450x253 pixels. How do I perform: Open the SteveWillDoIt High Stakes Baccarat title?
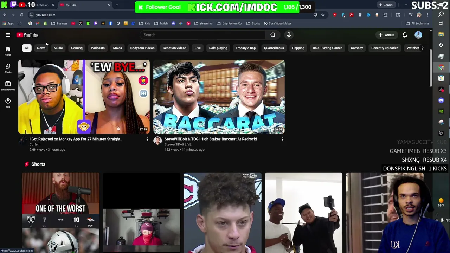tap(211, 139)
